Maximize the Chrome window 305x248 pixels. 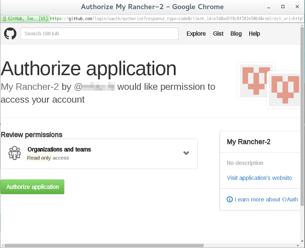tap(283, 7)
